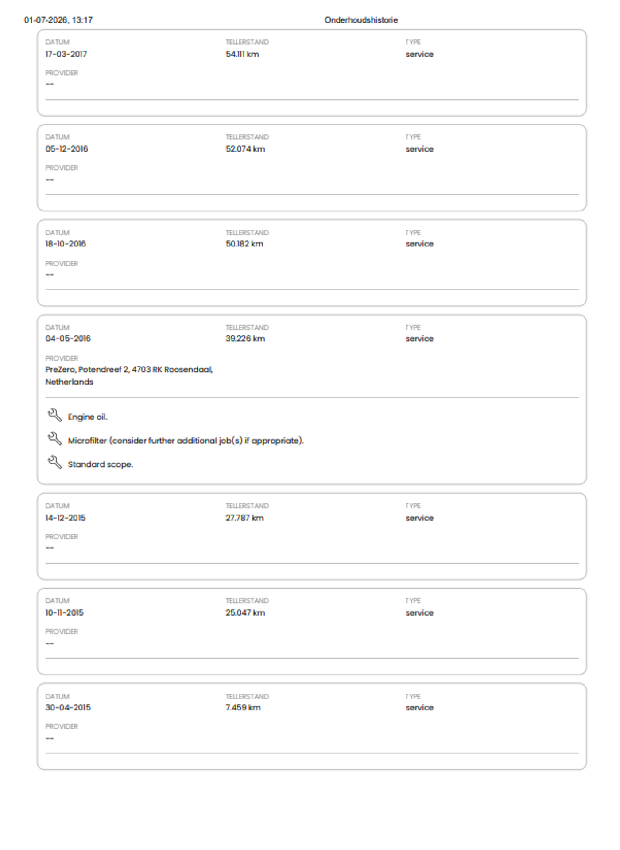This screenshot has width=620, height=850.
Task: Click the 27.787 km odometer reading
Action: (x=244, y=518)
